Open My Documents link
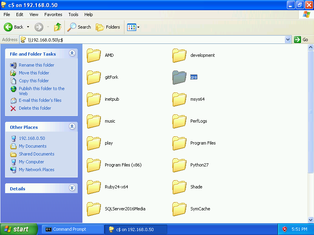314x235 pixels. pyautogui.click(x=33, y=146)
